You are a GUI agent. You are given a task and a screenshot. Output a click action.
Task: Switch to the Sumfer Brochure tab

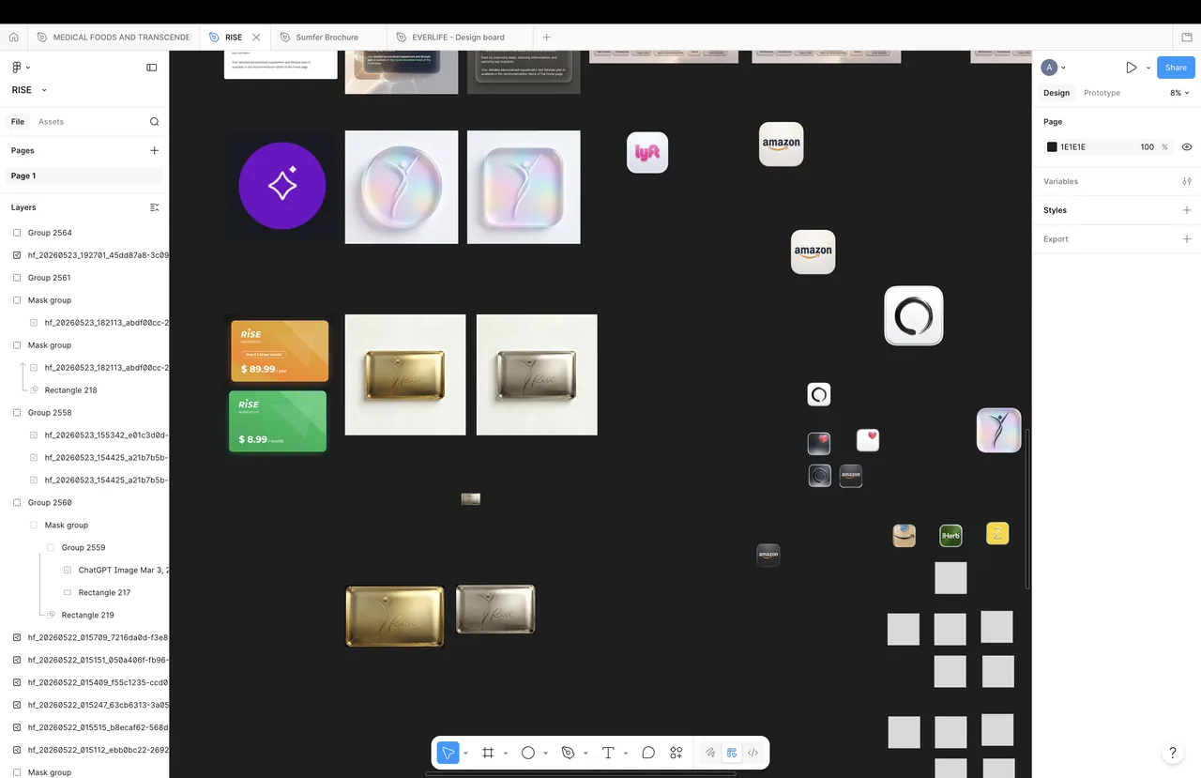pyautogui.click(x=327, y=38)
